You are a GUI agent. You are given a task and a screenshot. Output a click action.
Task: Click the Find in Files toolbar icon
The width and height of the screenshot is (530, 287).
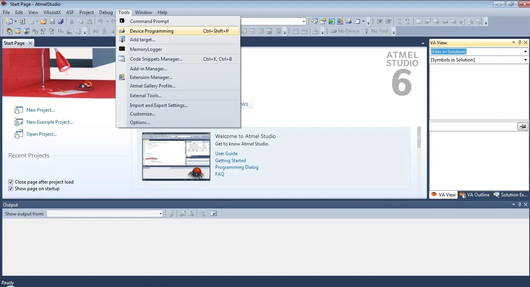(314, 21)
